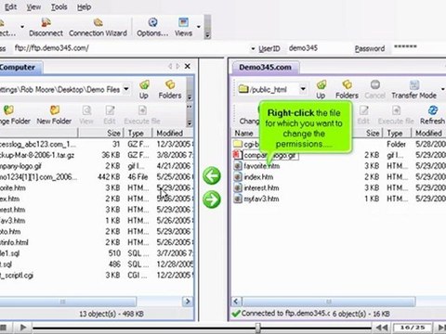
Task: Launch the Connection Wizard
Action: point(98,27)
